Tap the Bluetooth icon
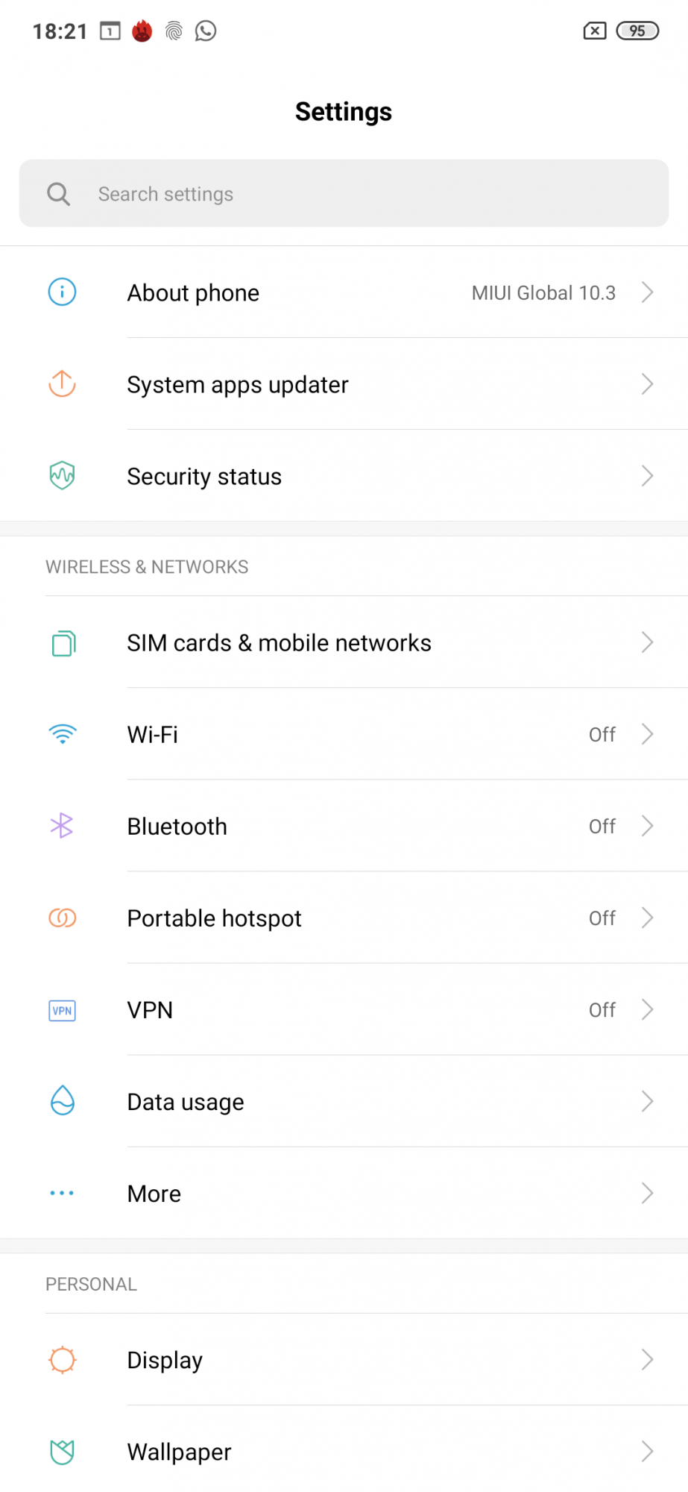The image size is (688, 1492). [x=62, y=826]
